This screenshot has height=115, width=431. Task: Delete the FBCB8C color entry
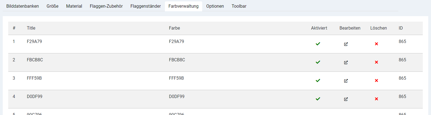pos(376,62)
